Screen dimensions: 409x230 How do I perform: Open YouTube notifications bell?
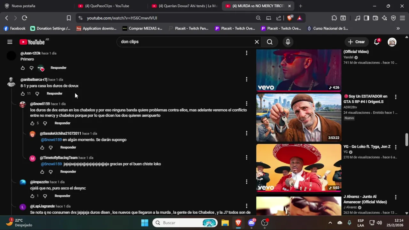(x=377, y=42)
